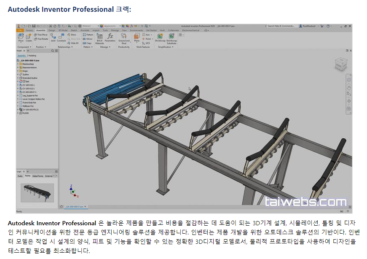367x259 pixels.
Task: Switch browser to Modeling view
Action: [32, 56]
